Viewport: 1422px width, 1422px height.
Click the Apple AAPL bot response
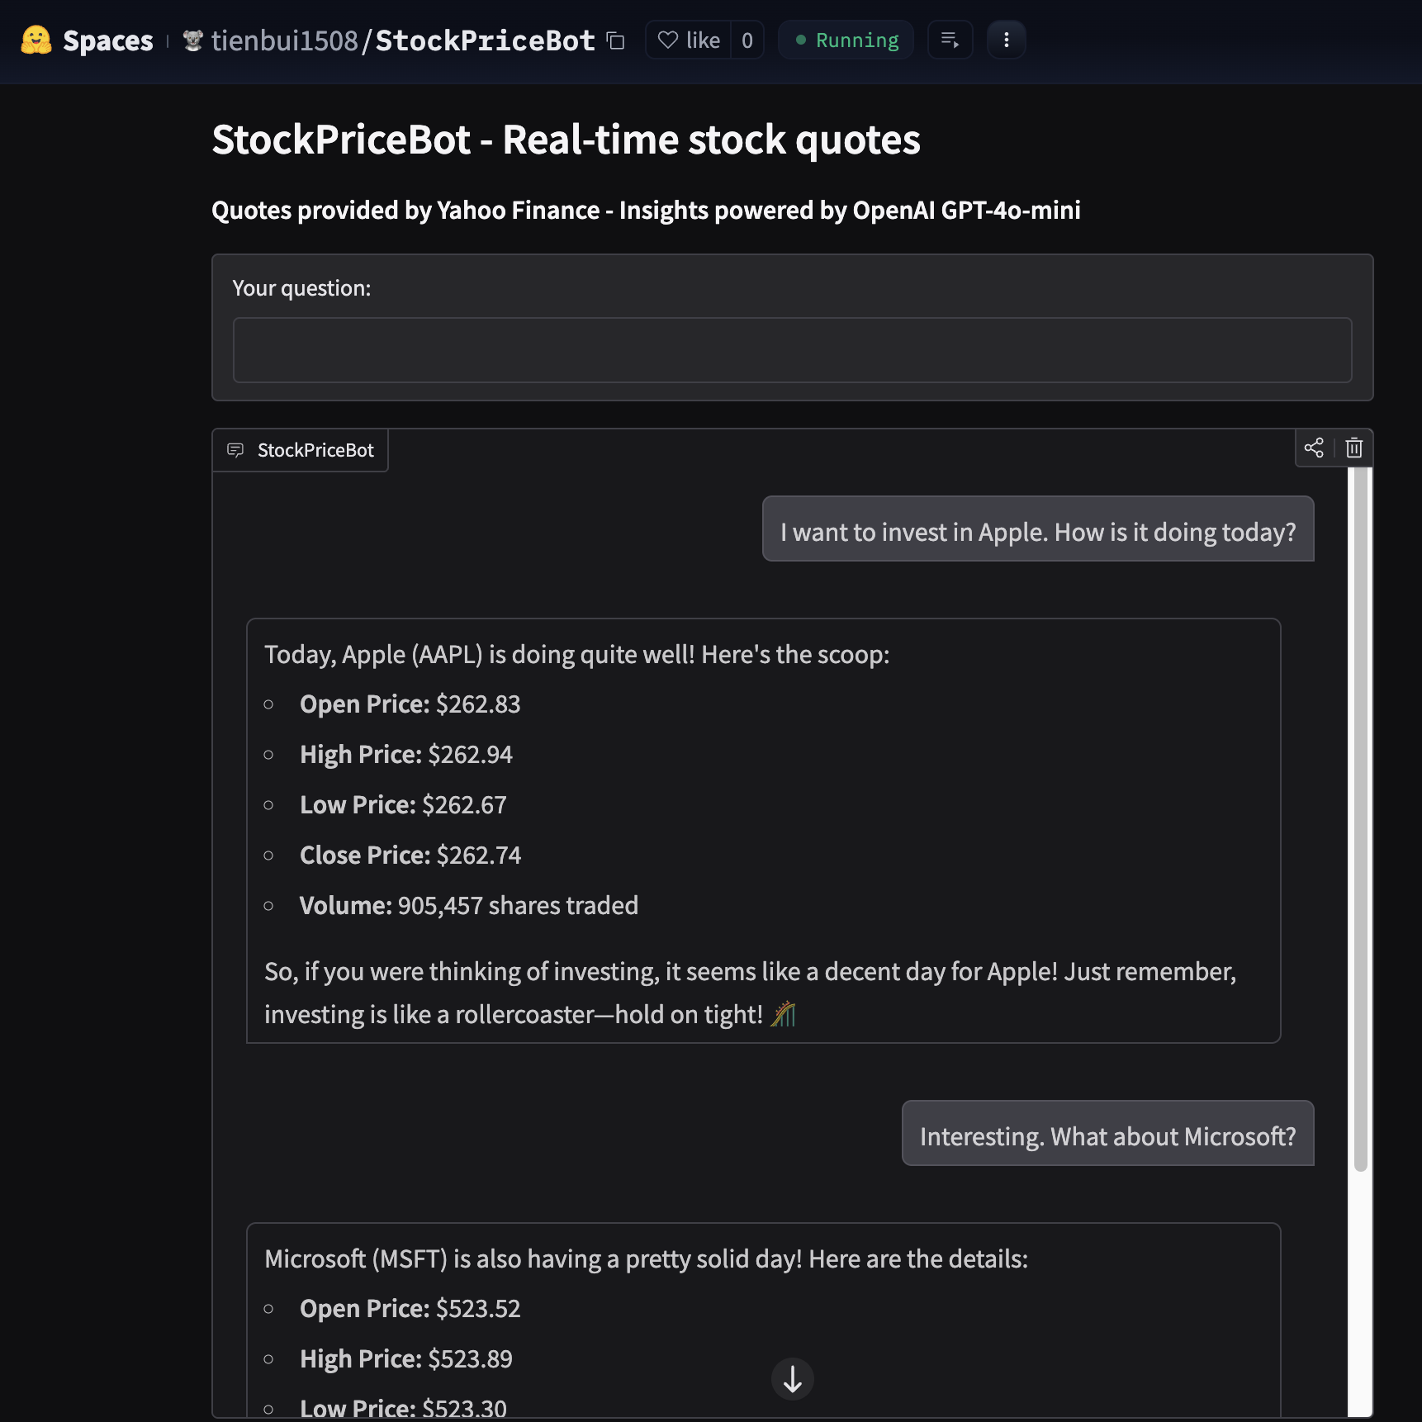click(762, 830)
